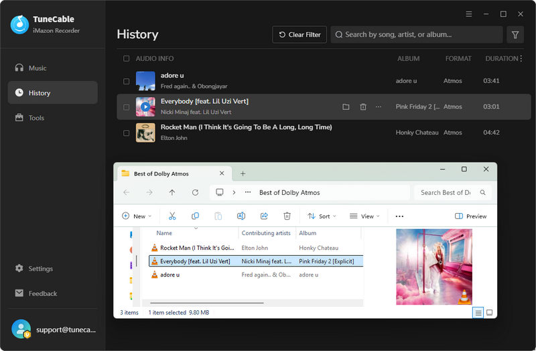Sort by Contributing artists column
This screenshot has width=536, height=351.
coord(266,233)
